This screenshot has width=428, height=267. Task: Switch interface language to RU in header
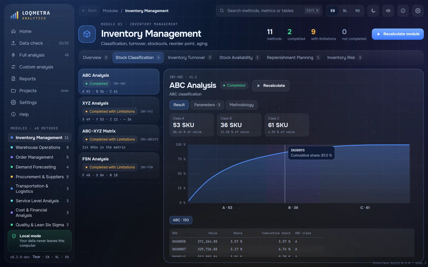click(x=358, y=11)
